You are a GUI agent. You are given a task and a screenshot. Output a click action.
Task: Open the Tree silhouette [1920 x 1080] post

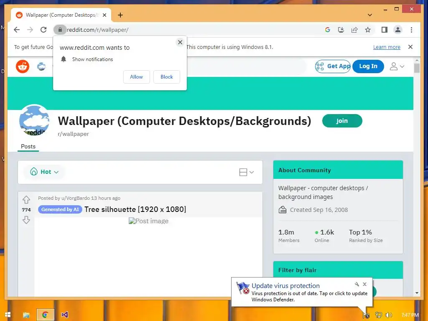135,209
